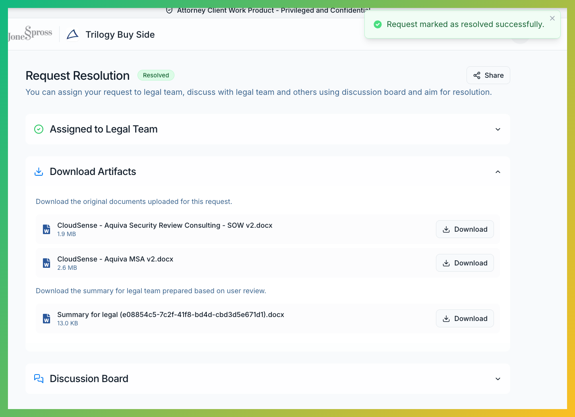Click the Word icon for the Summary for legal file
The image size is (575, 417).
pyautogui.click(x=46, y=318)
